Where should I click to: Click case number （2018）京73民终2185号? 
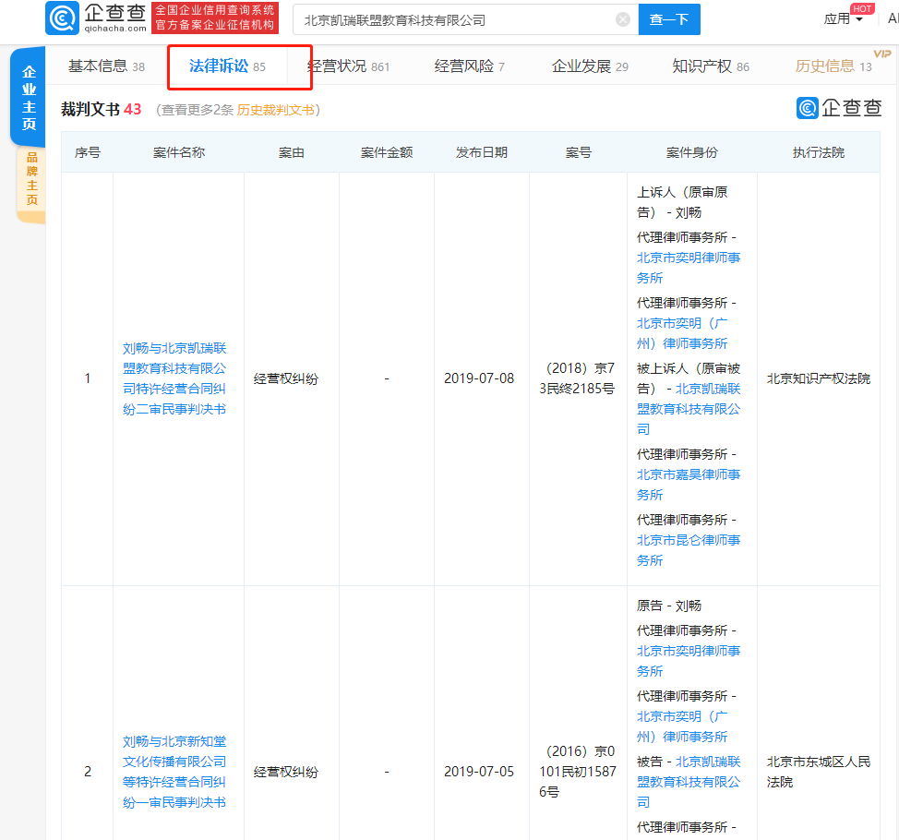click(578, 378)
